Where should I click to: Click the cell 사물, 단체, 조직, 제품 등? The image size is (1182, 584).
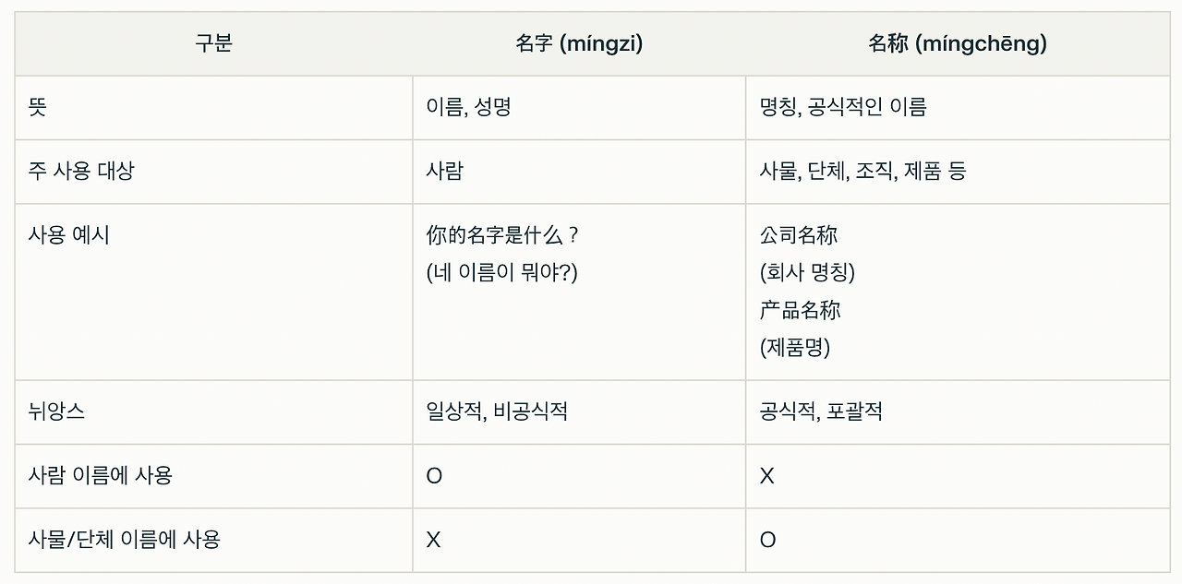point(862,171)
